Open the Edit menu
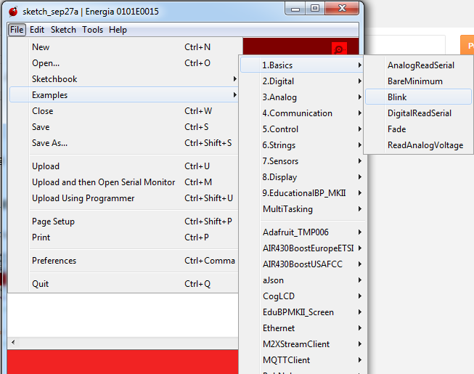This screenshot has height=374, width=474. point(37,30)
